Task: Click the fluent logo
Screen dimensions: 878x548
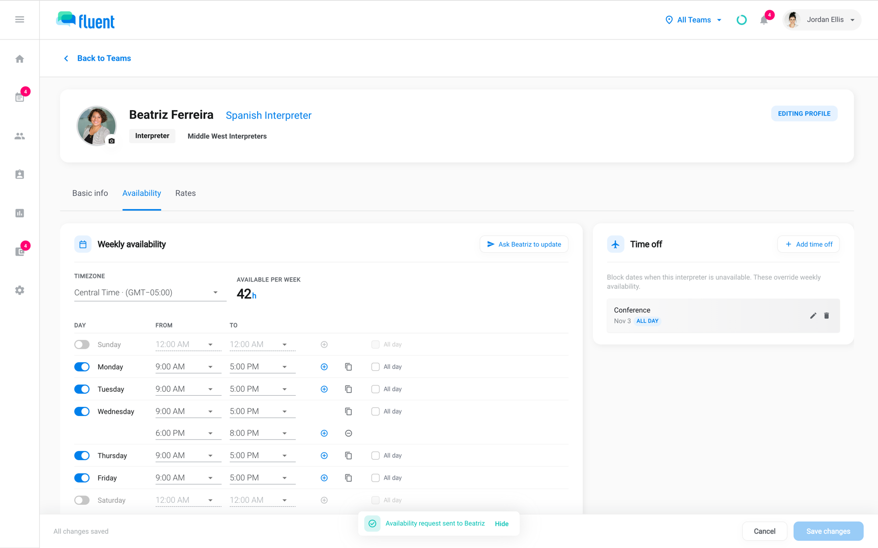Action: click(85, 20)
